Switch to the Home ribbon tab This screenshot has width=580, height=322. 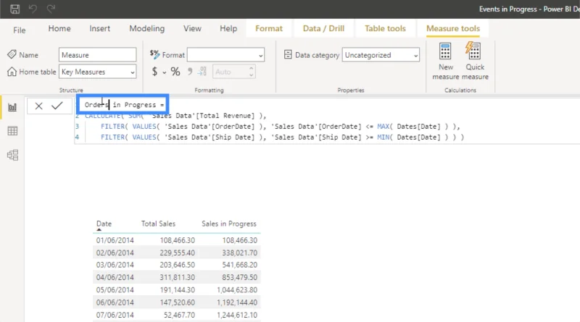point(59,28)
